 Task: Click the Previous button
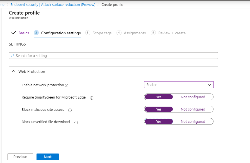pos(20,157)
